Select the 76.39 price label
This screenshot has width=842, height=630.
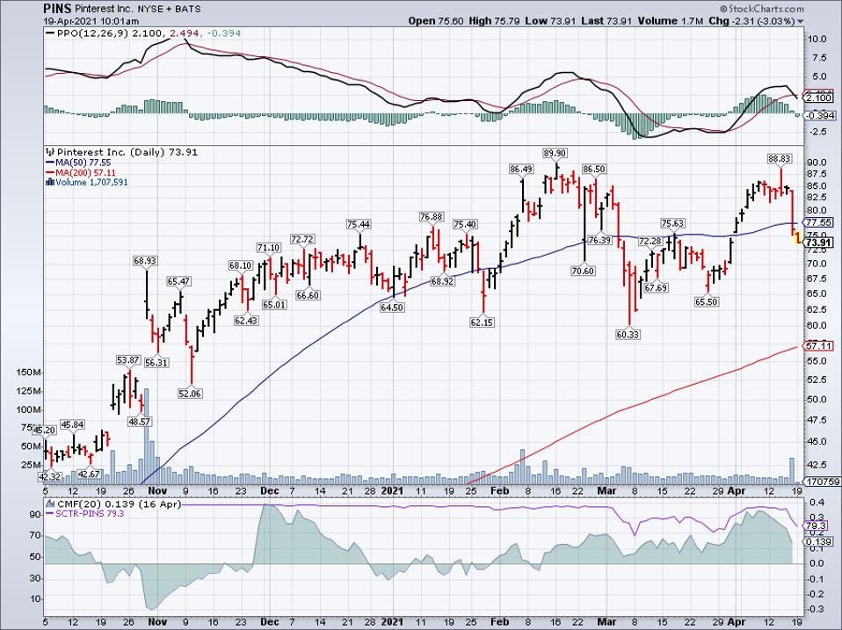point(599,241)
